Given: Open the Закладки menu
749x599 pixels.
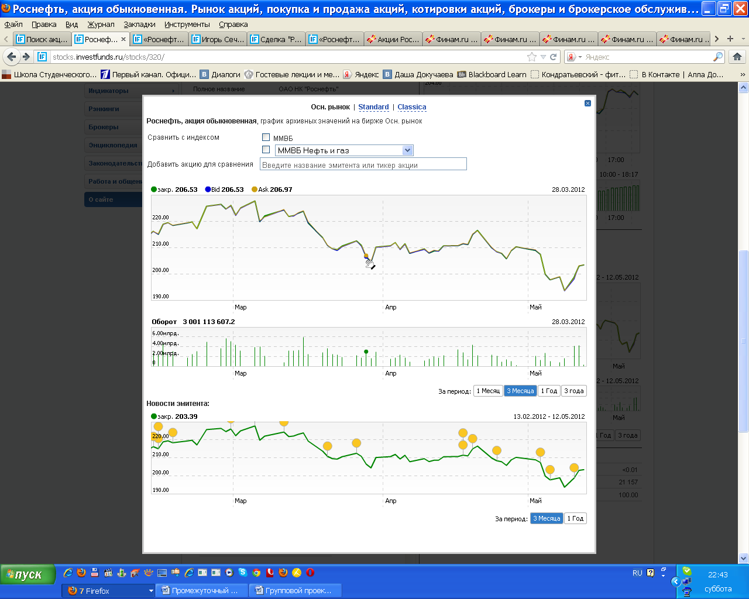Looking at the screenshot, I should pyautogui.click(x=139, y=24).
